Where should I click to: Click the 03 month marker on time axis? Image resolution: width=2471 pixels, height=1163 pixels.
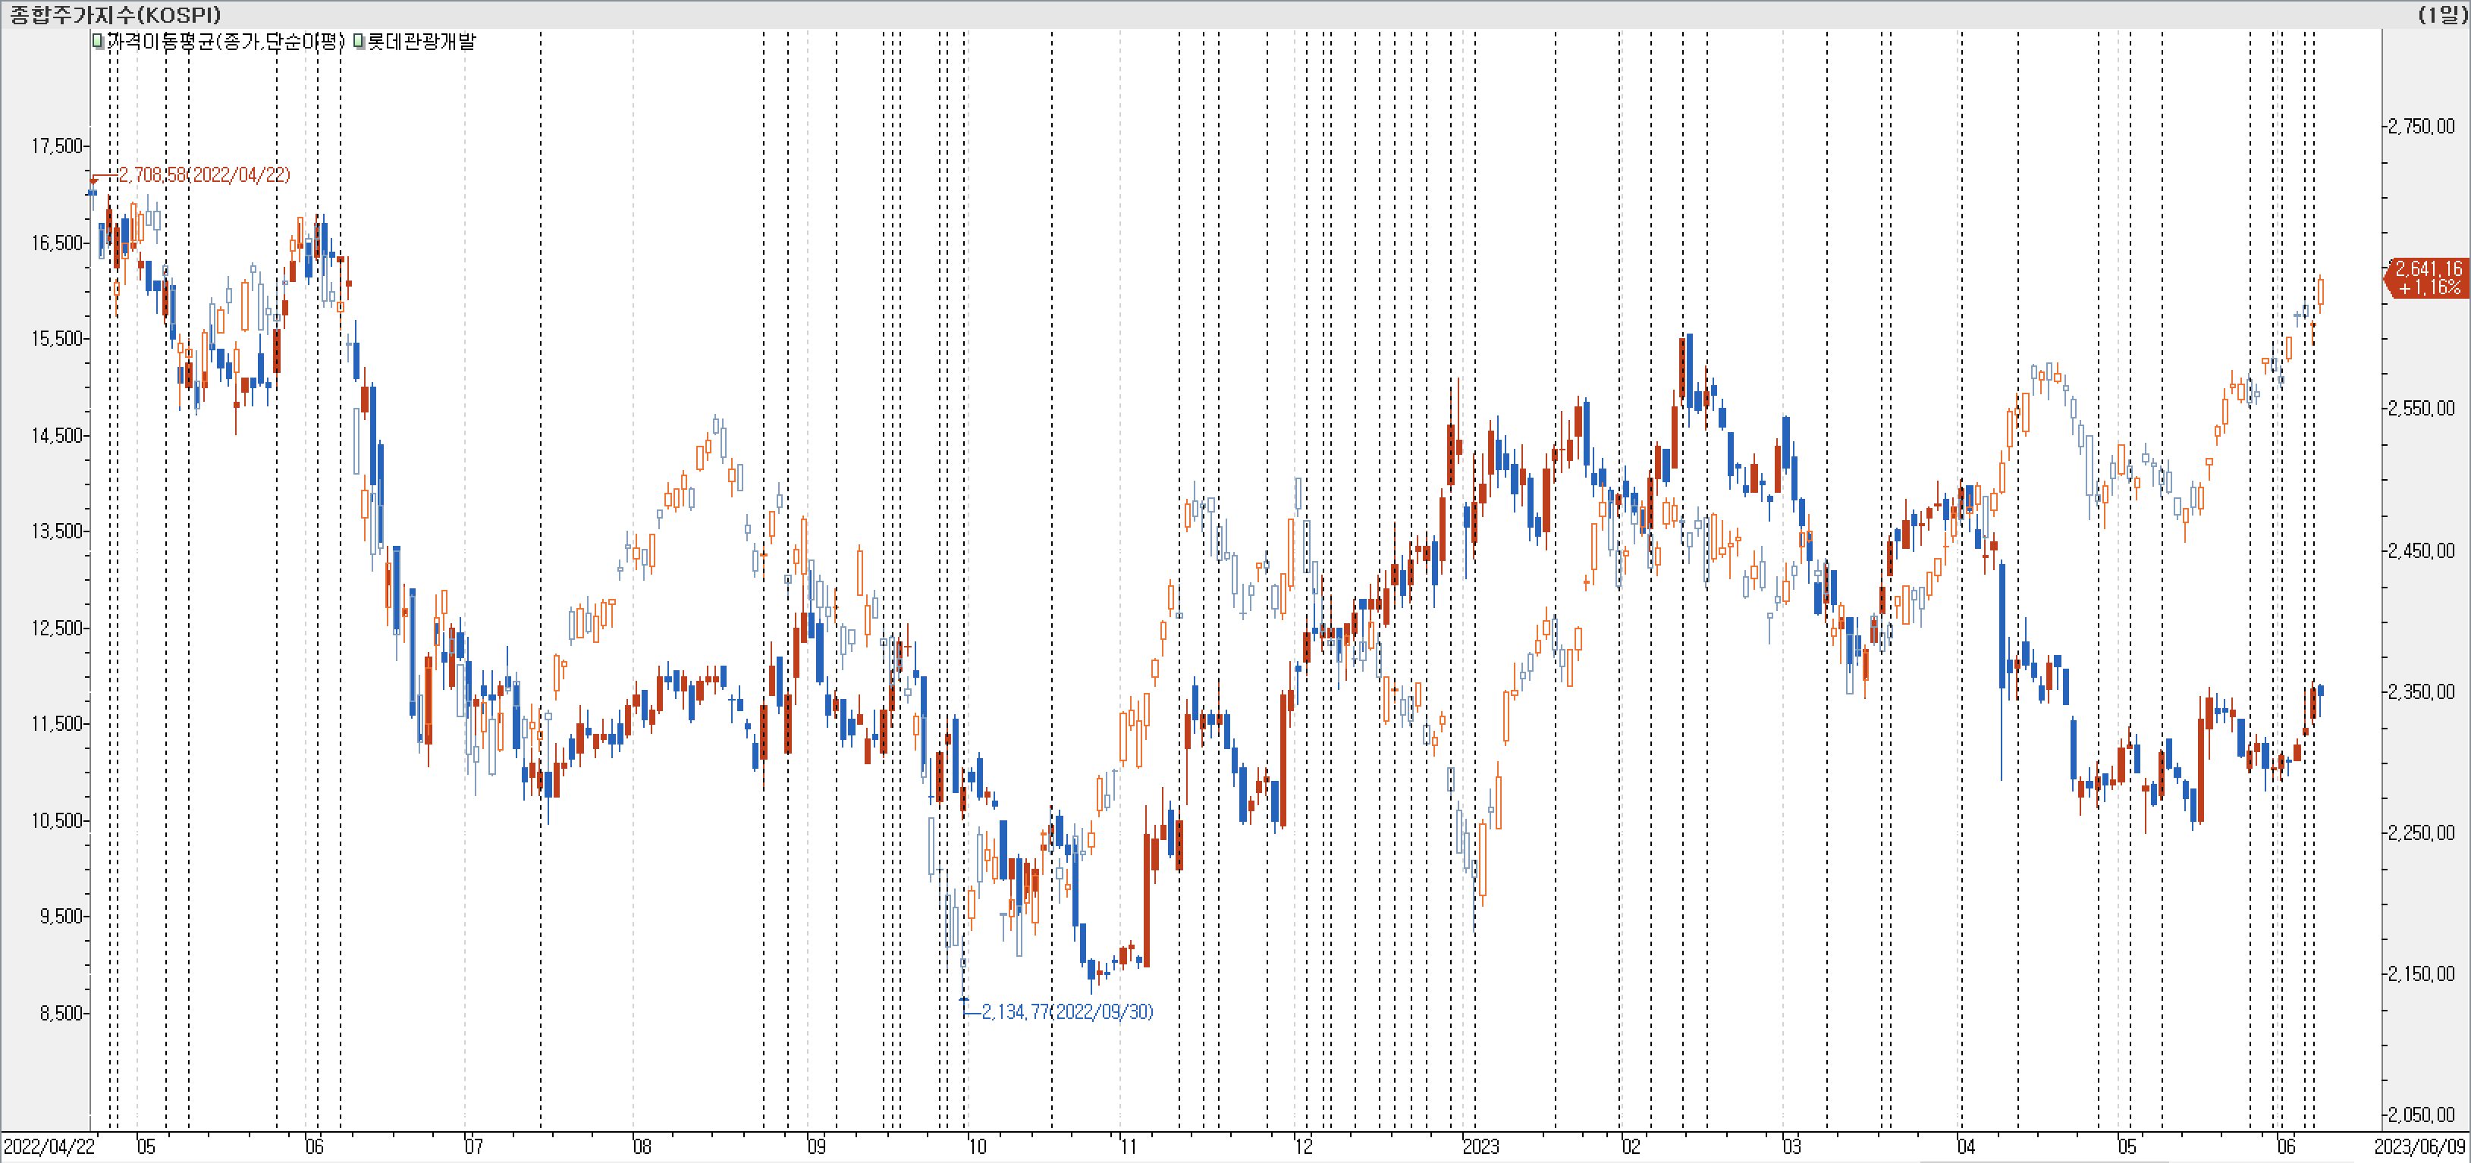[1791, 1147]
